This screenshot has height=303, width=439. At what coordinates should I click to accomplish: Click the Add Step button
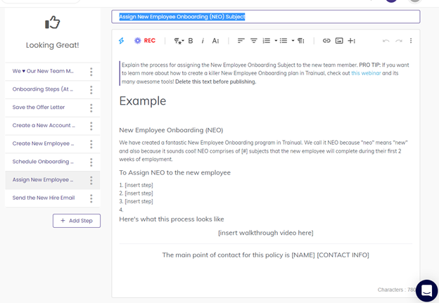[x=77, y=221]
